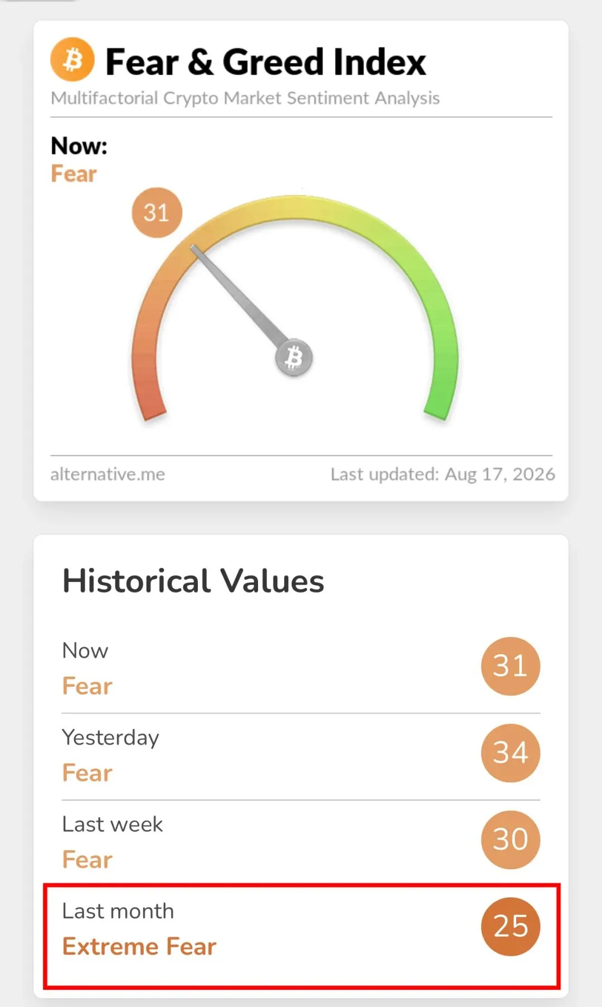Click the orange Bitcoin logo icon

72,60
